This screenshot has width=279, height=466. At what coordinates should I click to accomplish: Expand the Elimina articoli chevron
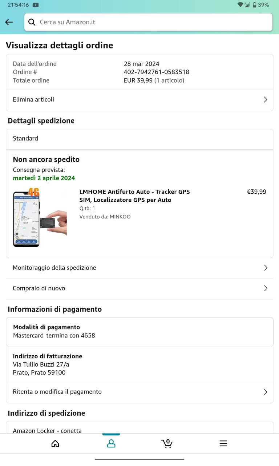[x=266, y=100]
